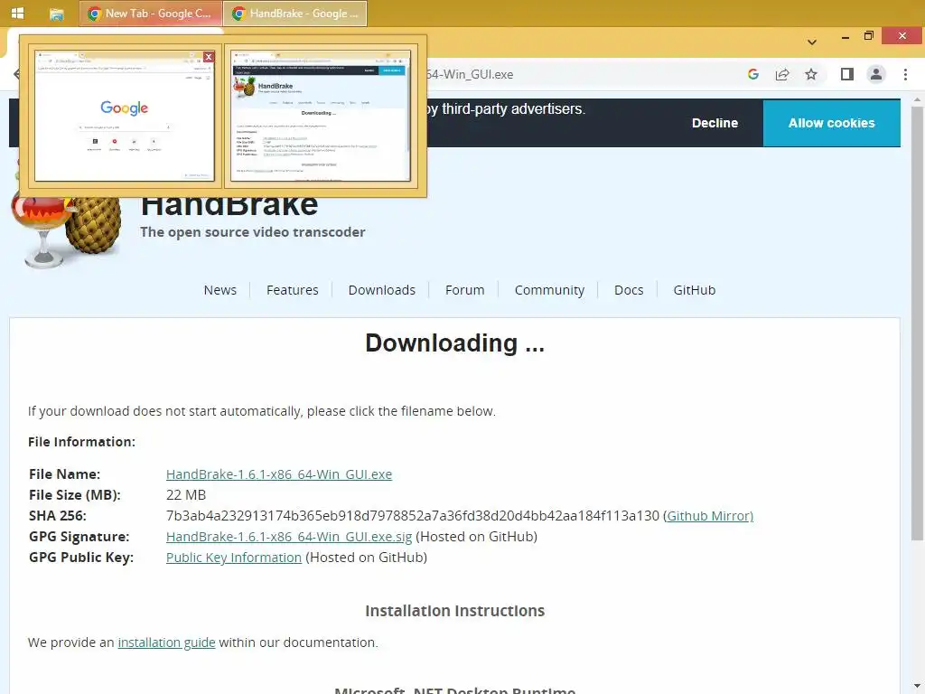The height and width of the screenshot is (694, 925).
Task: Switch to HandBrake Chrome taskbar button
Action: tap(295, 14)
